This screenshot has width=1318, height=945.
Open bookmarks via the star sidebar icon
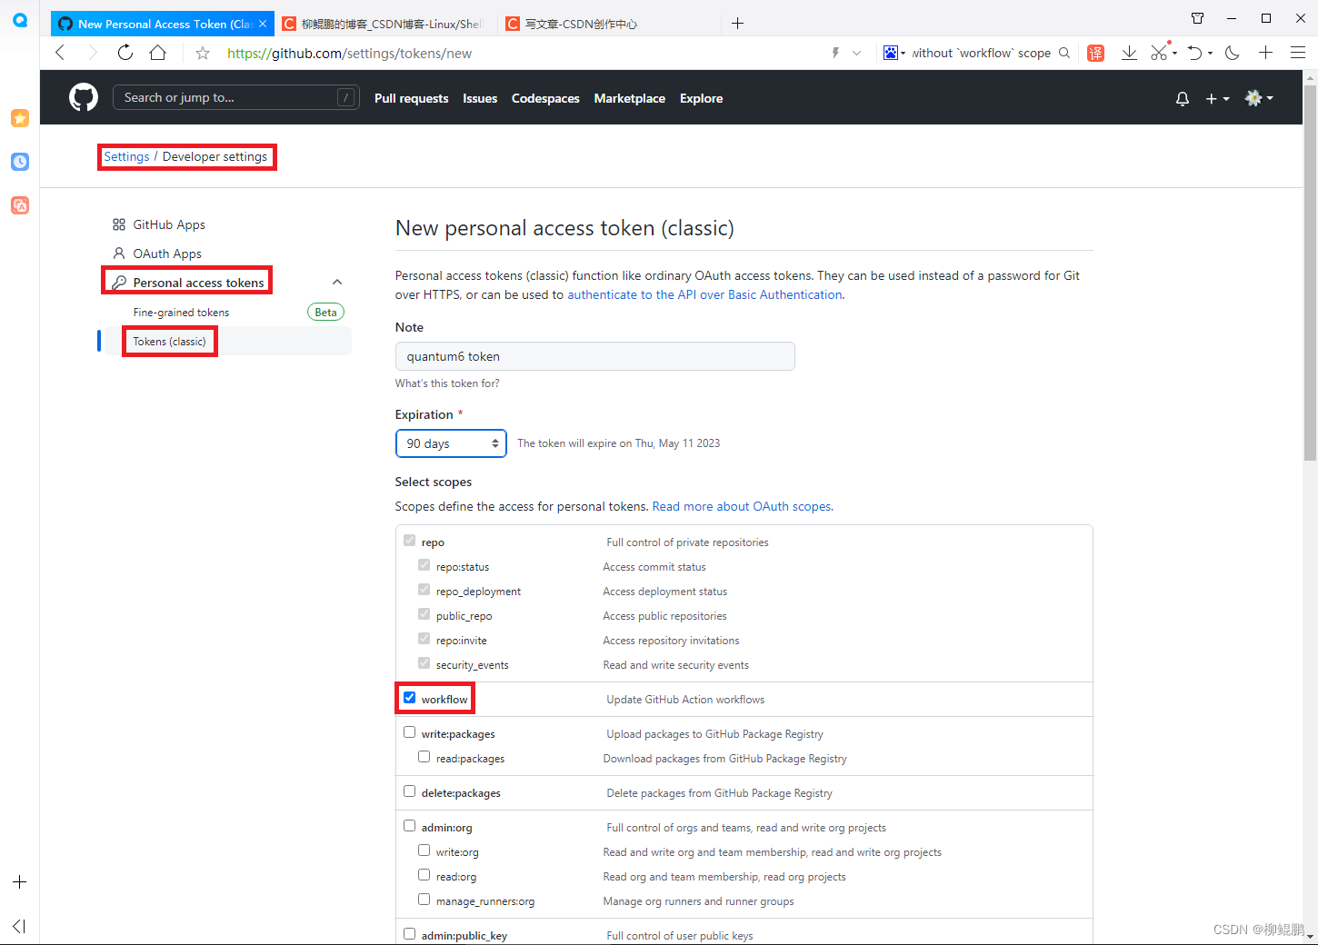19,118
